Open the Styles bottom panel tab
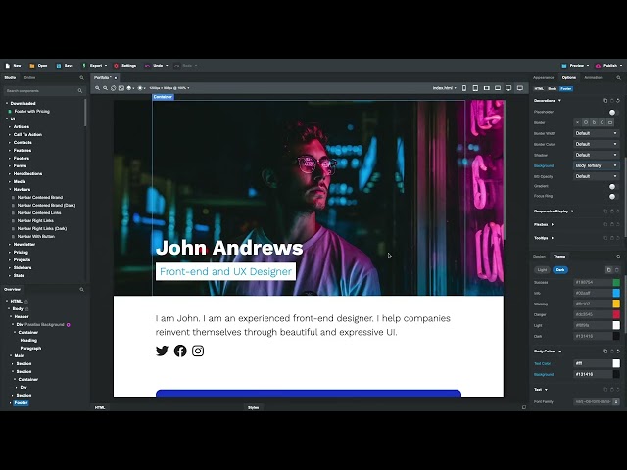627x470 pixels. pyautogui.click(x=253, y=408)
